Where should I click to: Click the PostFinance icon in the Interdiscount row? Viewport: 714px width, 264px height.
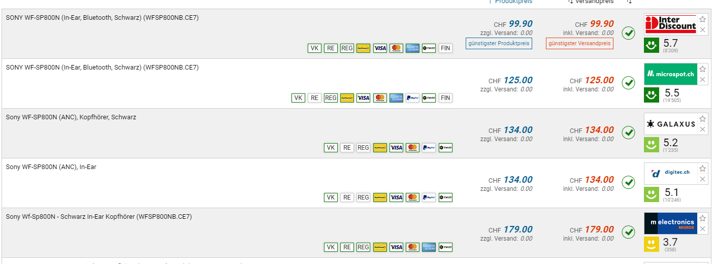363,48
